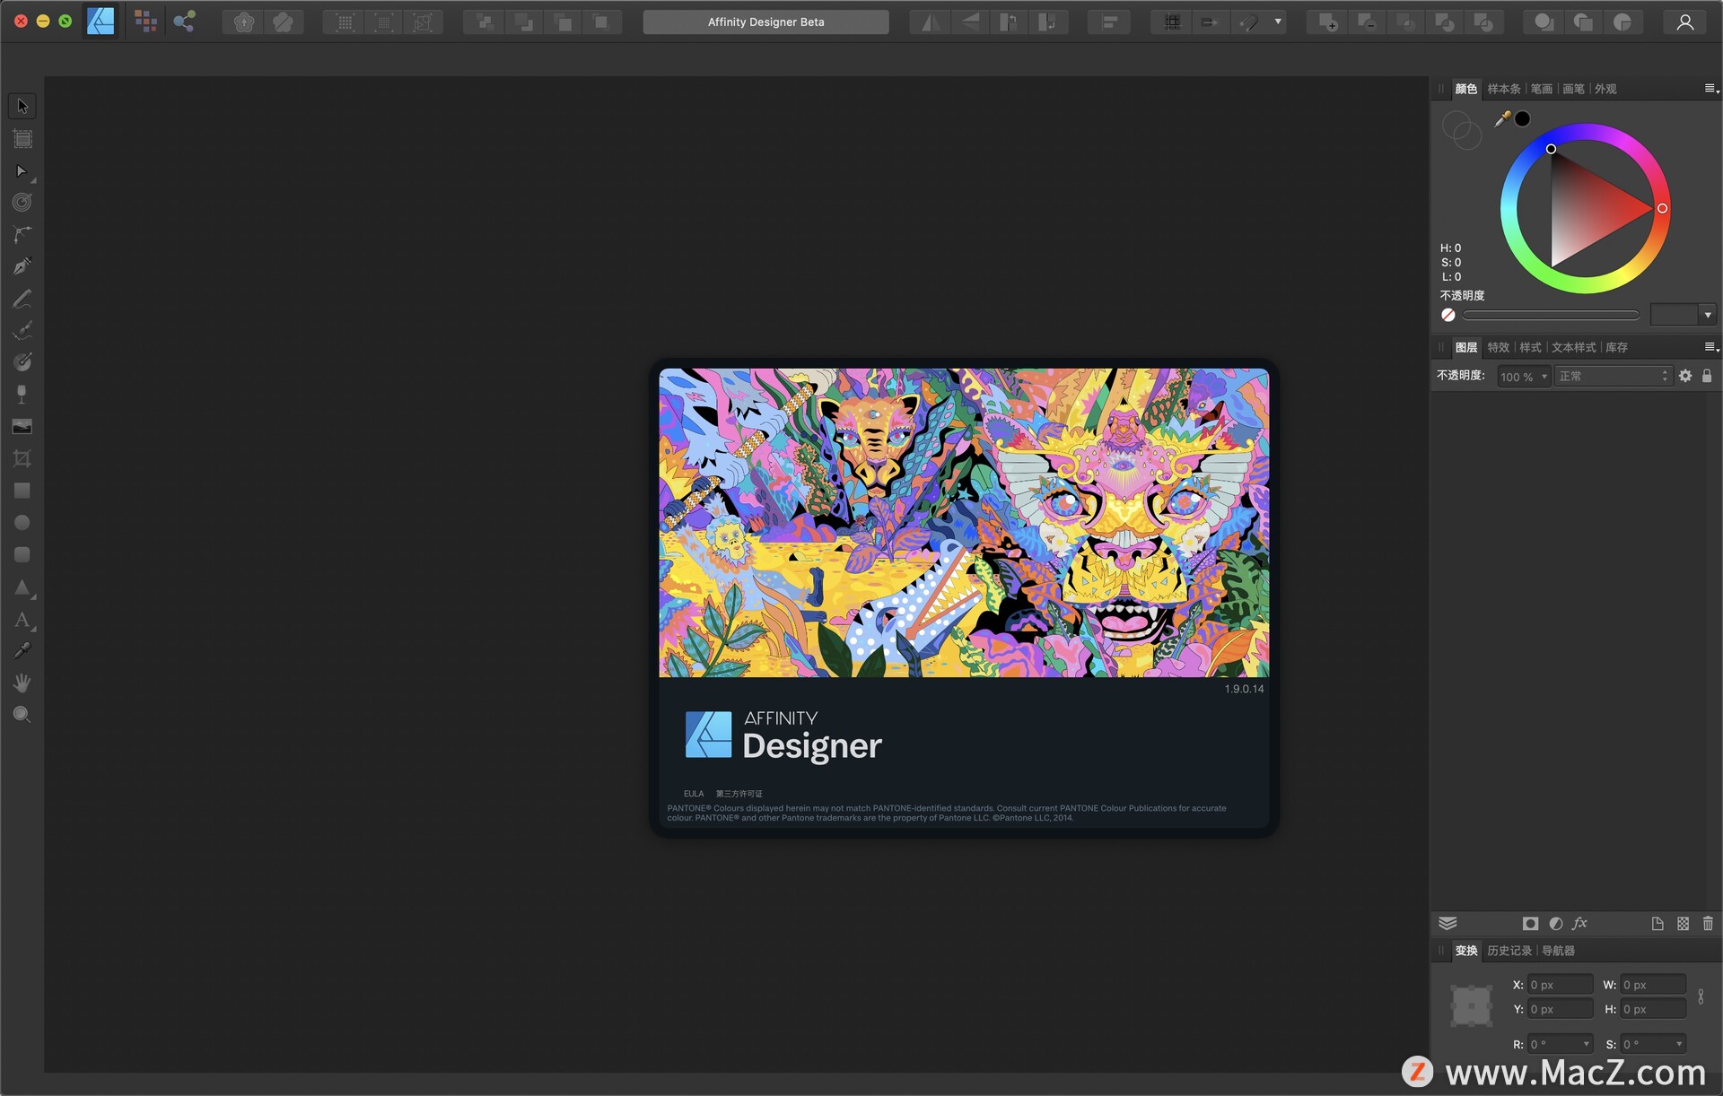
Task: Select the View hand tool
Action: coord(22,683)
